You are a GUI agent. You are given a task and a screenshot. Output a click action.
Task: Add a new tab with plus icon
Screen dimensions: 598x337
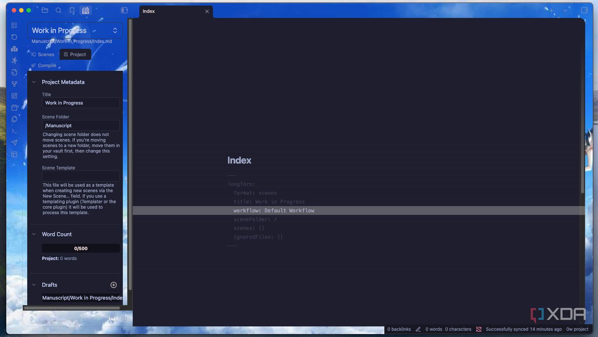[x=551, y=11]
